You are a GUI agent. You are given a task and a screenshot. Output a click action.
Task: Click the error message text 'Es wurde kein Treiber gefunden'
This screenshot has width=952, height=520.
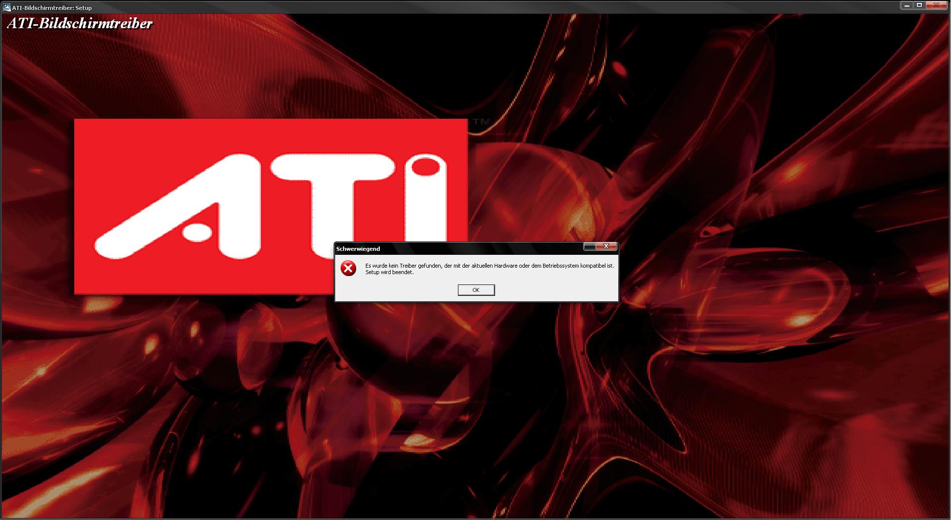[404, 266]
